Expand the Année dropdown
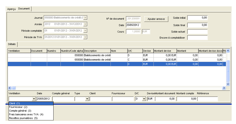 (x=85, y=24)
